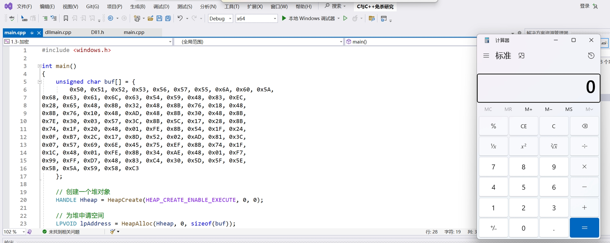Open the 102 % editor zoom level box
610x243 pixels.
click(x=14, y=232)
